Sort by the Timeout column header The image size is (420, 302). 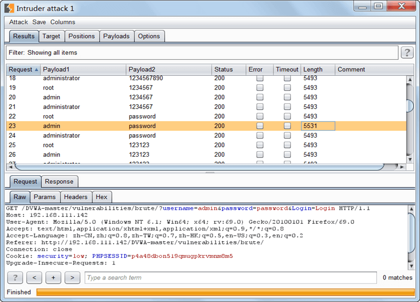tap(287, 70)
